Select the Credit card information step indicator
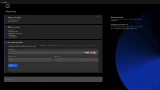Screen dimensions: 160x90 [6, 42]
